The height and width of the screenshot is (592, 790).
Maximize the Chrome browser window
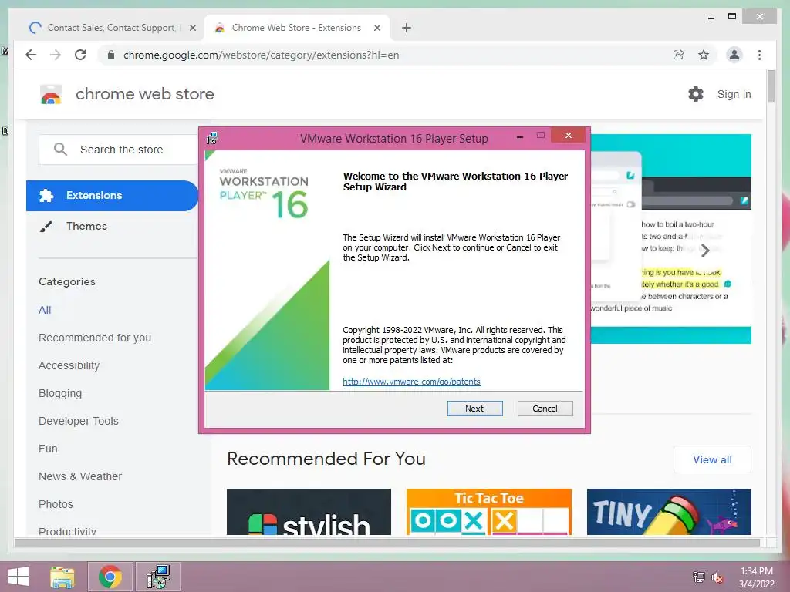click(732, 17)
